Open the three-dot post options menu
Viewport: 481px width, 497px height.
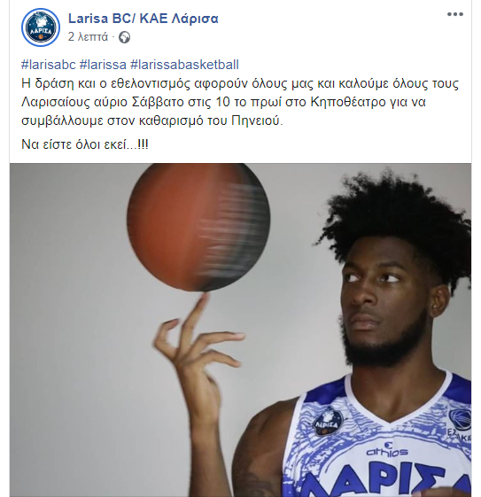(455, 14)
